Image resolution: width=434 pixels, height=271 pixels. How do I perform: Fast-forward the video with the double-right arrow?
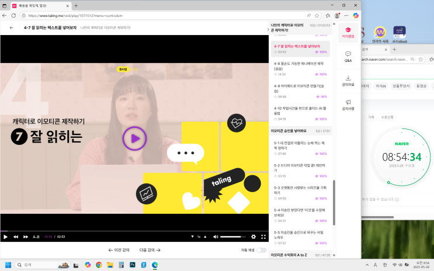click(x=26, y=237)
